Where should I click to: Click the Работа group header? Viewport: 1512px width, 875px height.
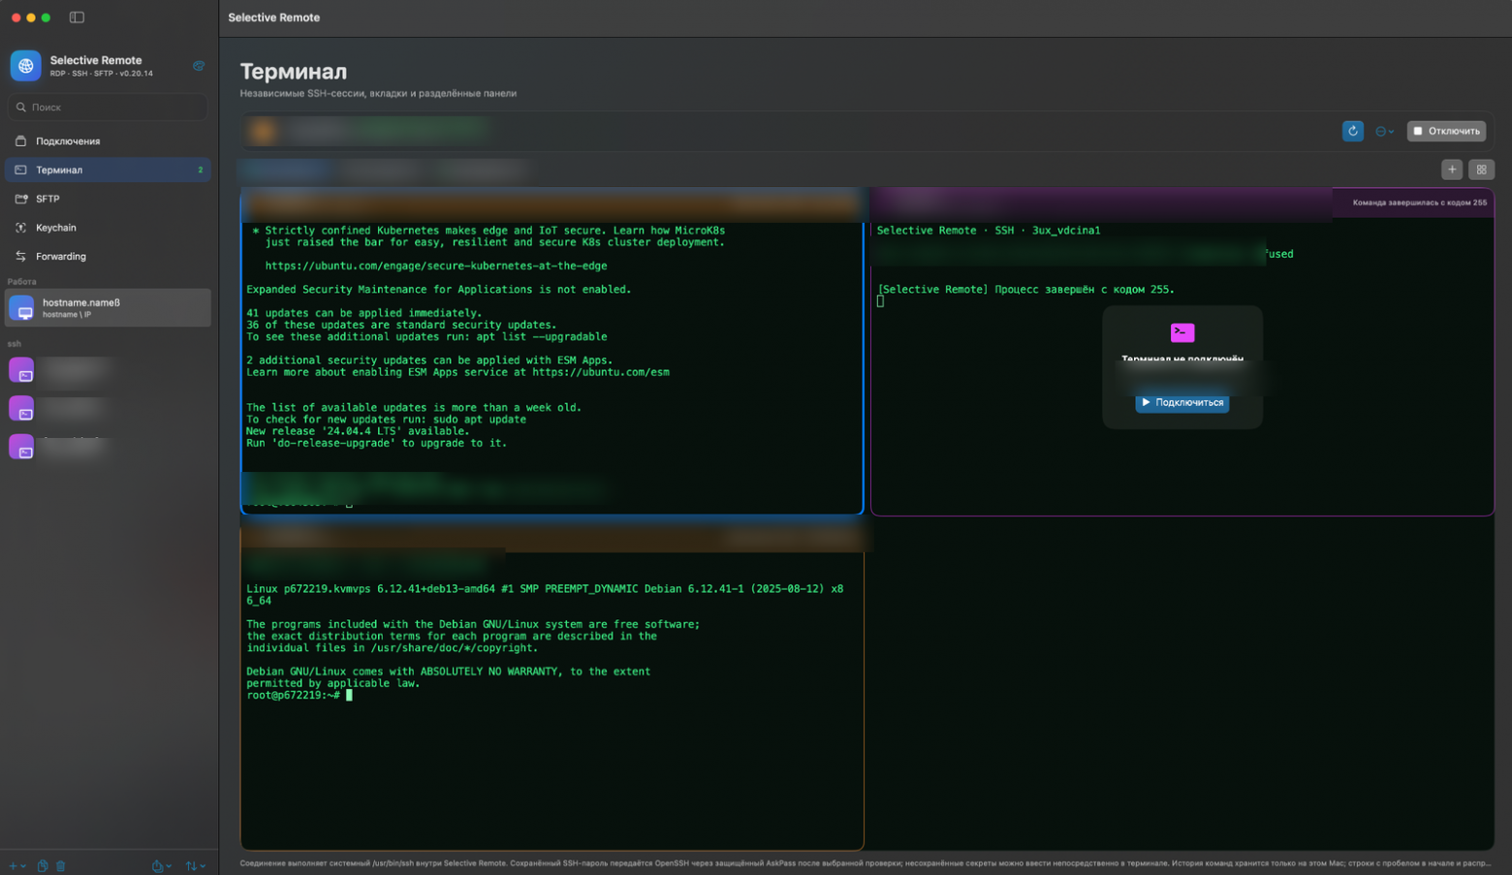(21, 282)
